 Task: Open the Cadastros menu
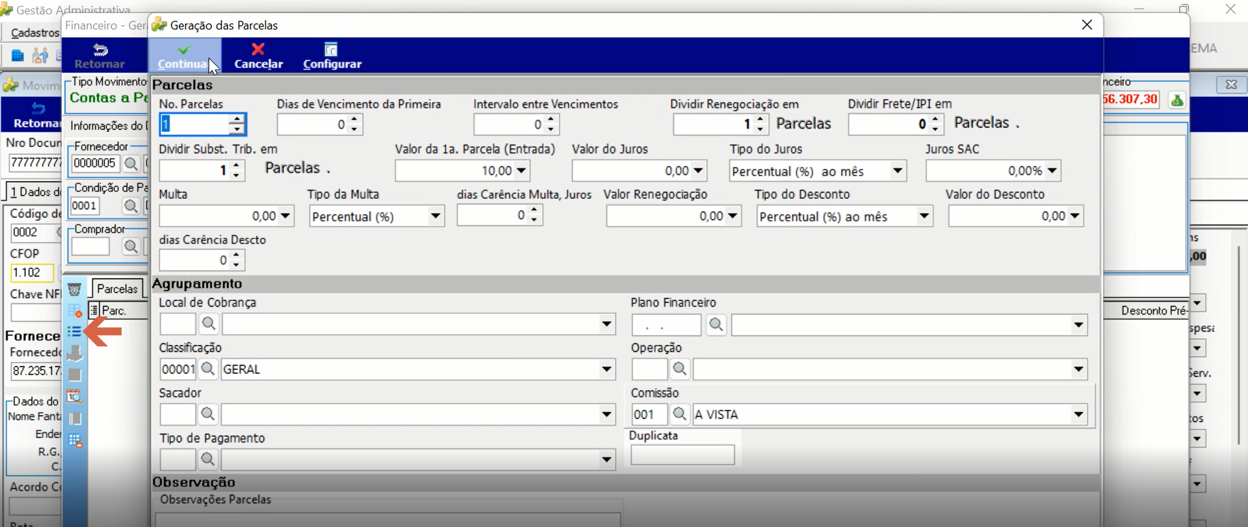(35, 32)
